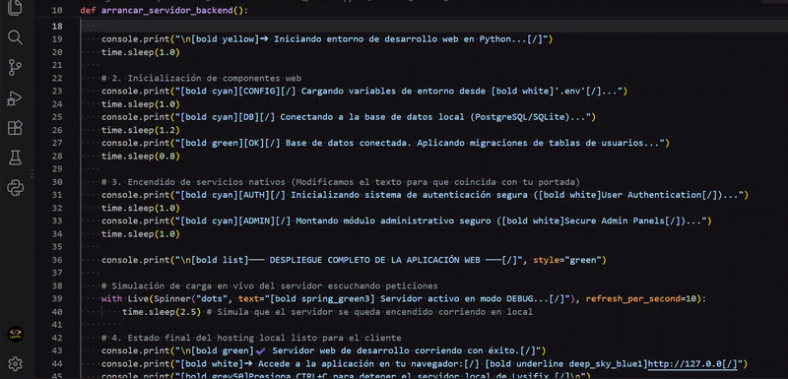
Task: Click time.sleep(1.2) on line 26
Action: click(x=141, y=131)
